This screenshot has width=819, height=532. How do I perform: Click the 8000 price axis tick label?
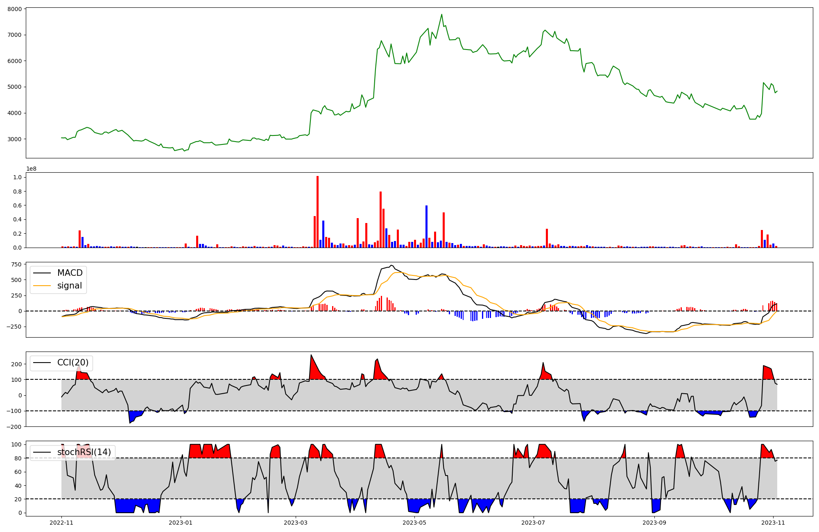pyautogui.click(x=16, y=9)
